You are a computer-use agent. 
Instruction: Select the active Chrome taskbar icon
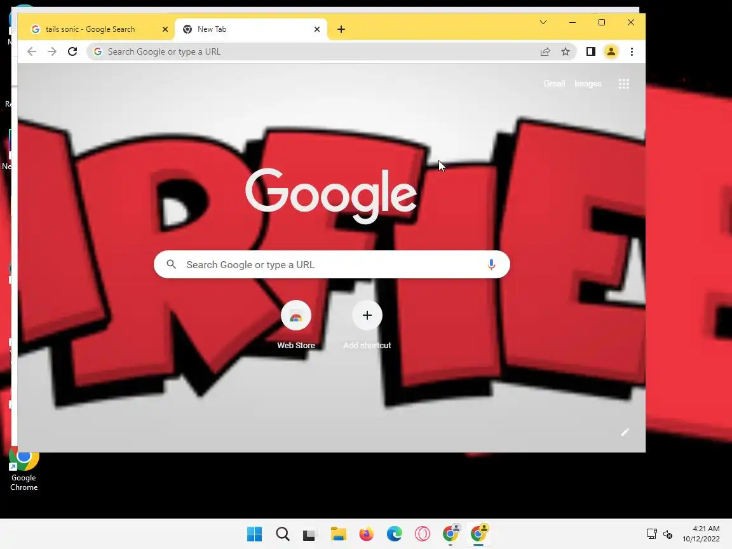(479, 534)
